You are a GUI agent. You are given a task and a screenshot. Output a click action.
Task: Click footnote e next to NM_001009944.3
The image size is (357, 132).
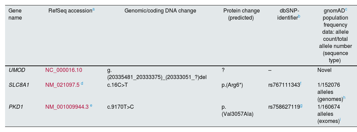point(91,105)
